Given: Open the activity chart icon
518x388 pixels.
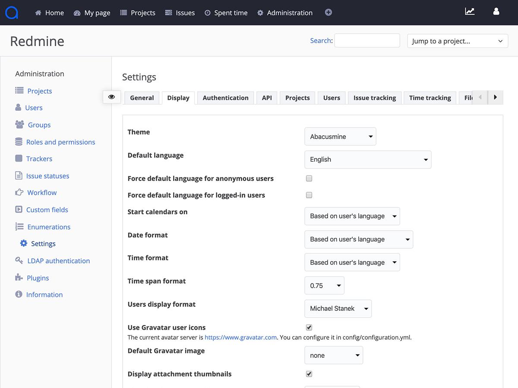Looking at the screenshot, I should click(x=470, y=12).
